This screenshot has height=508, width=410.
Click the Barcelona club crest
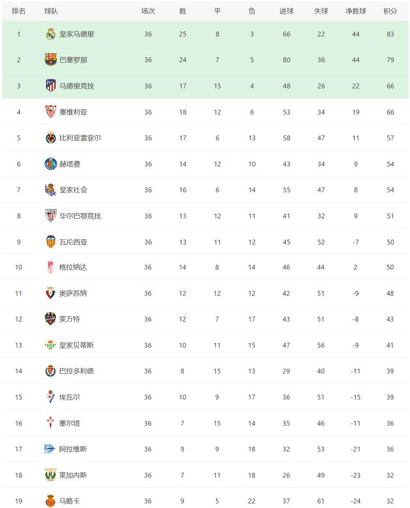pos(51,60)
